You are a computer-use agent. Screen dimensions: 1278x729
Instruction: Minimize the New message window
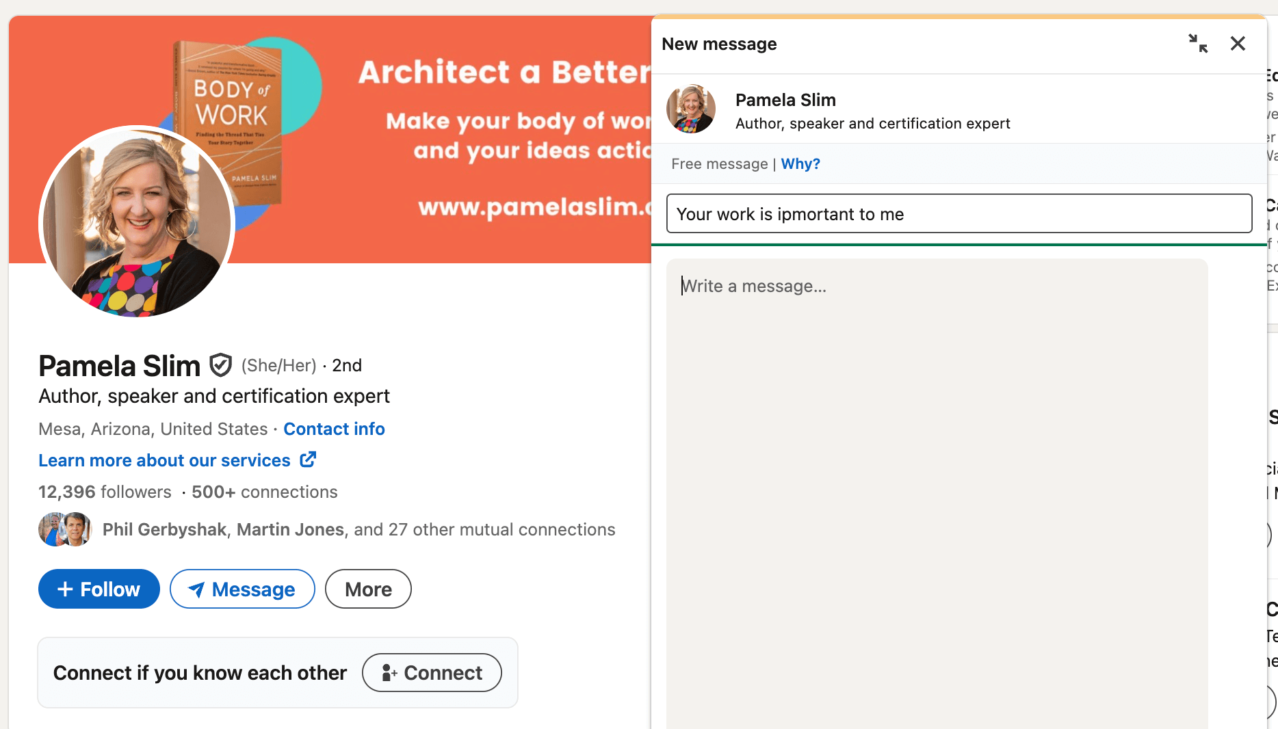click(1198, 44)
